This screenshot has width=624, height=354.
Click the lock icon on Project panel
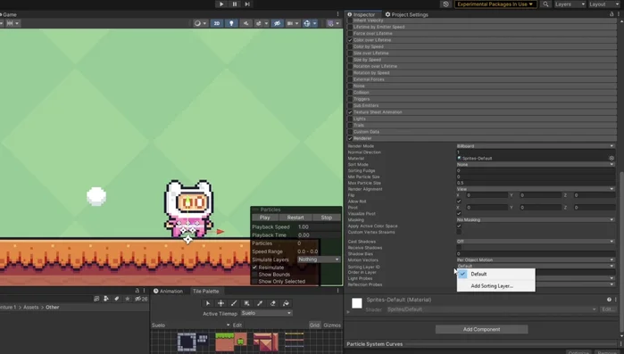[x=137, y=291]
